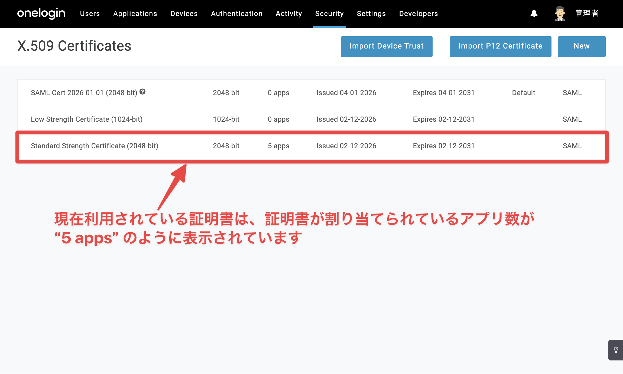
Task: Open the Activity menu
Action: 289,14
